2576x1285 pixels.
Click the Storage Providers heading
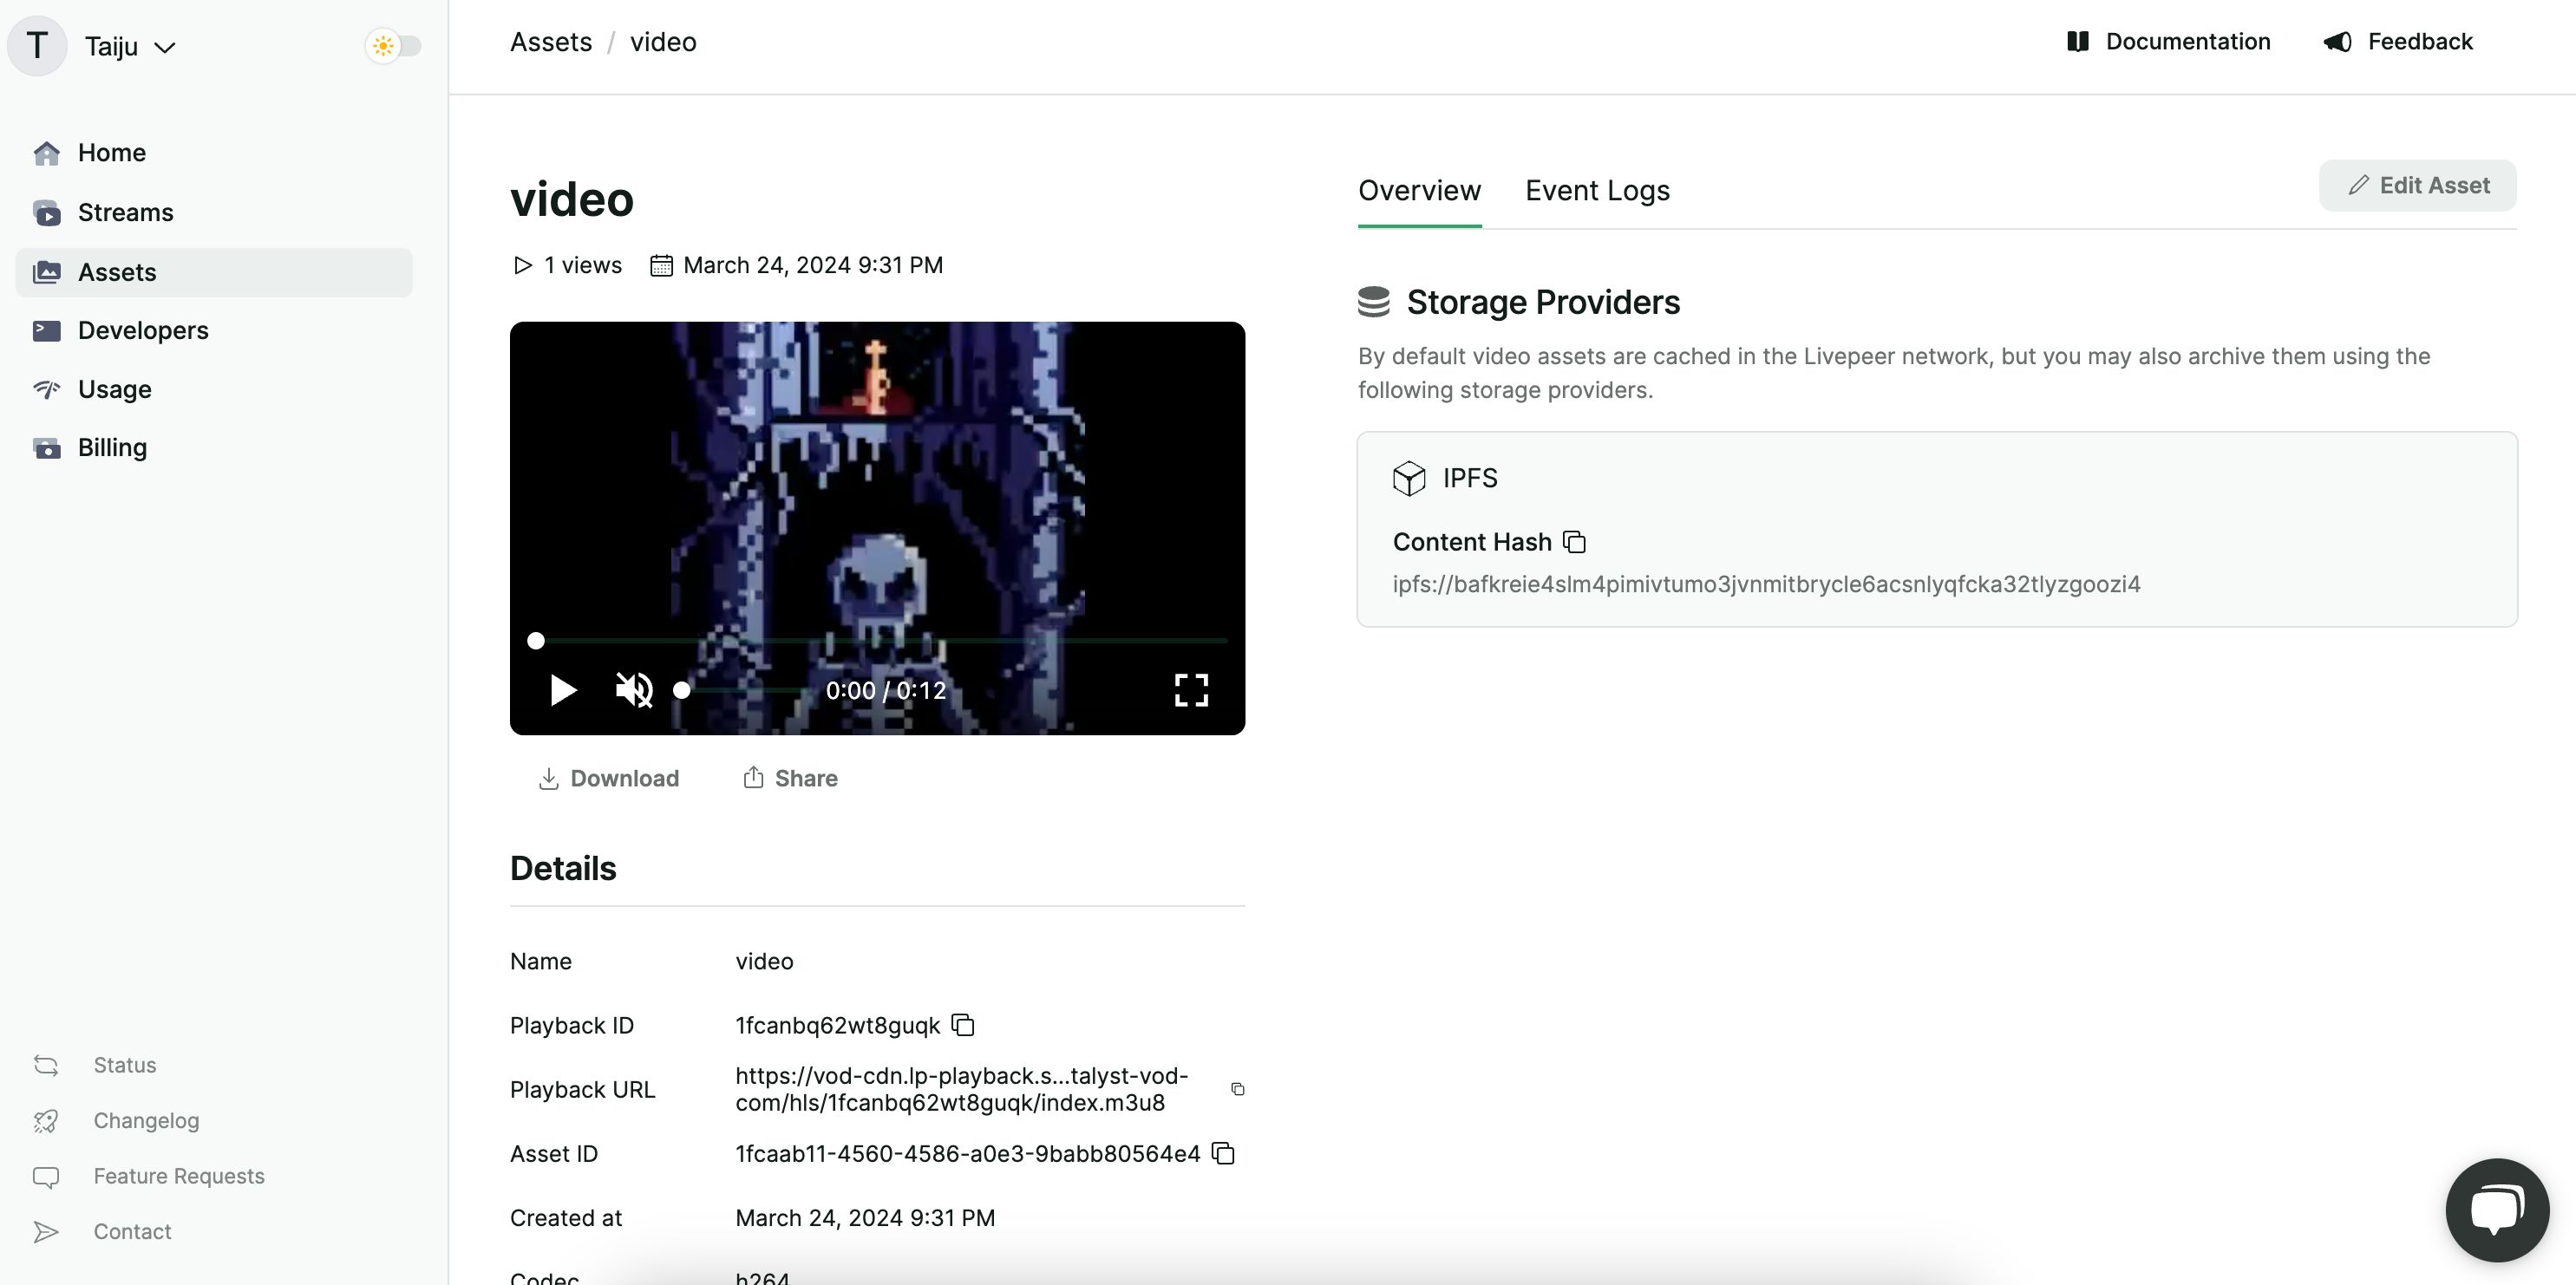pos(1543,302)
